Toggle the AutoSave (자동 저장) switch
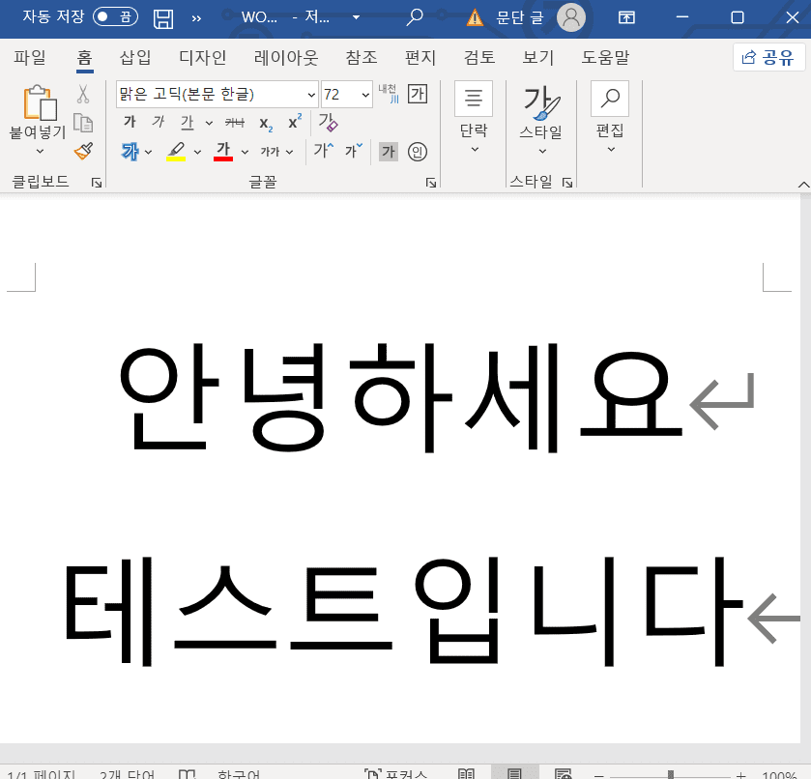This screenshot has height=779, width=811. tap(115, 17)
